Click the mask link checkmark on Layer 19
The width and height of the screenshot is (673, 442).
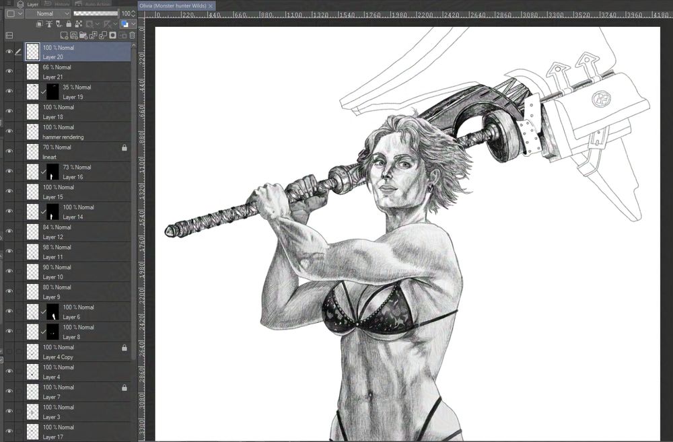click(43, 92)
